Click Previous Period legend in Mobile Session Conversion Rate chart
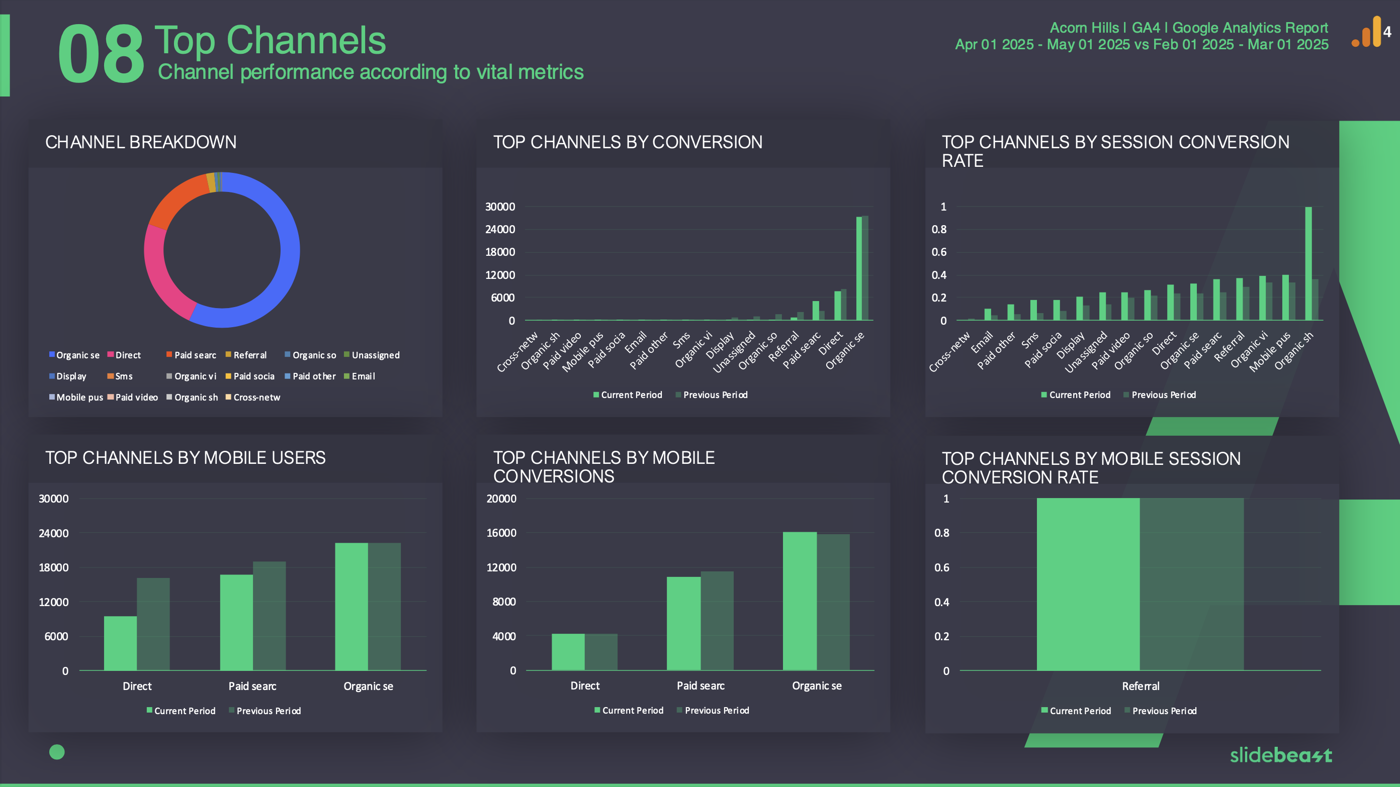Image resolution: width=1400 pixels, height=787 pixels. coord(1161,711)
